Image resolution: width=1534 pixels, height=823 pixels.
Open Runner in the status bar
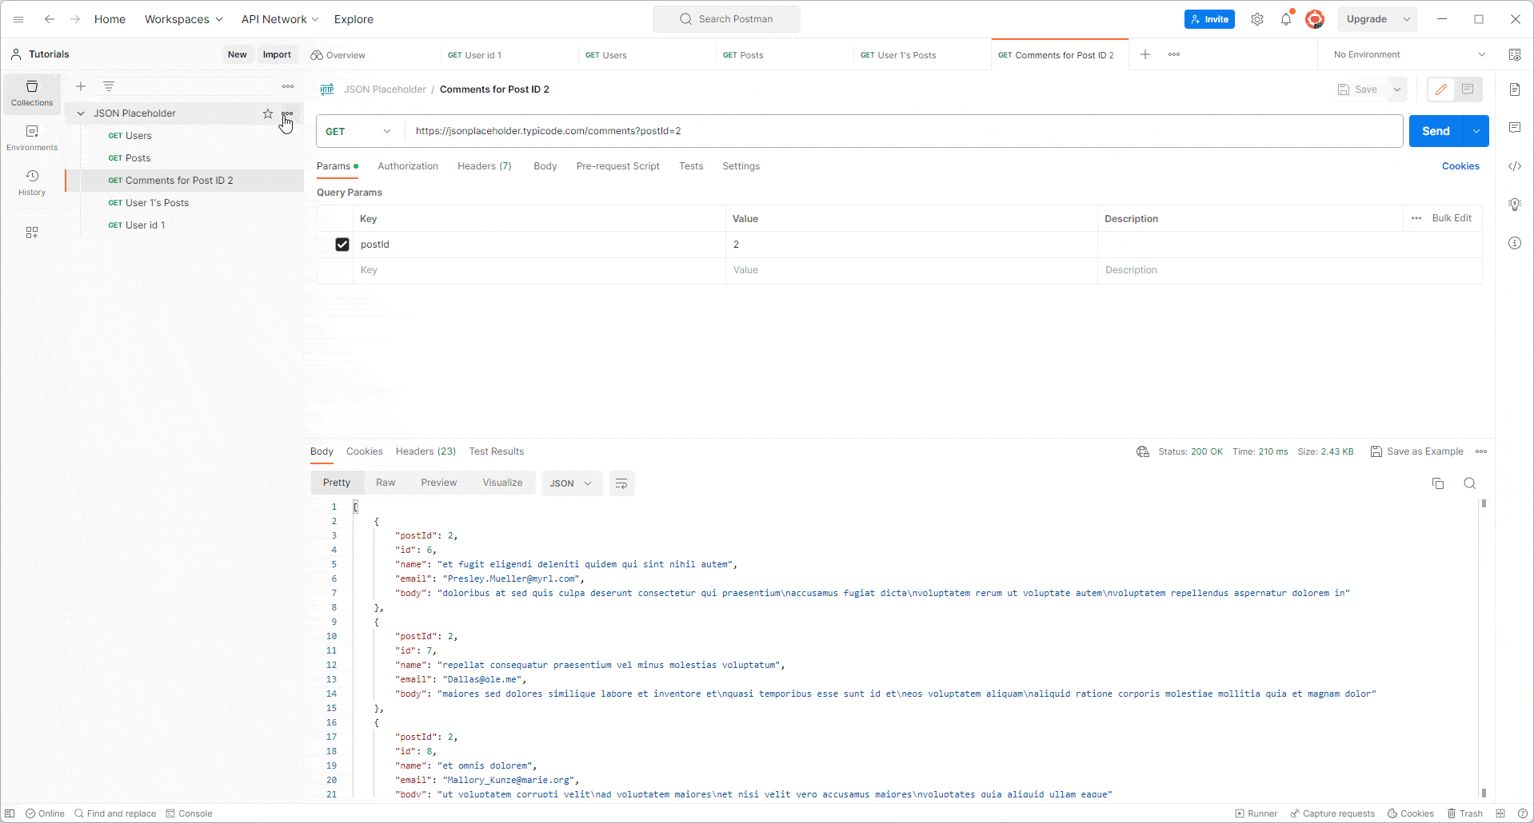pyautogui.click(x=1256, y=813)
